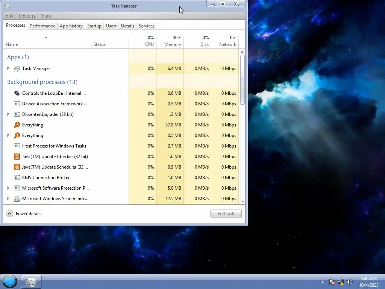
Task: Switch to the Details tab
Action: coord(128,26)
